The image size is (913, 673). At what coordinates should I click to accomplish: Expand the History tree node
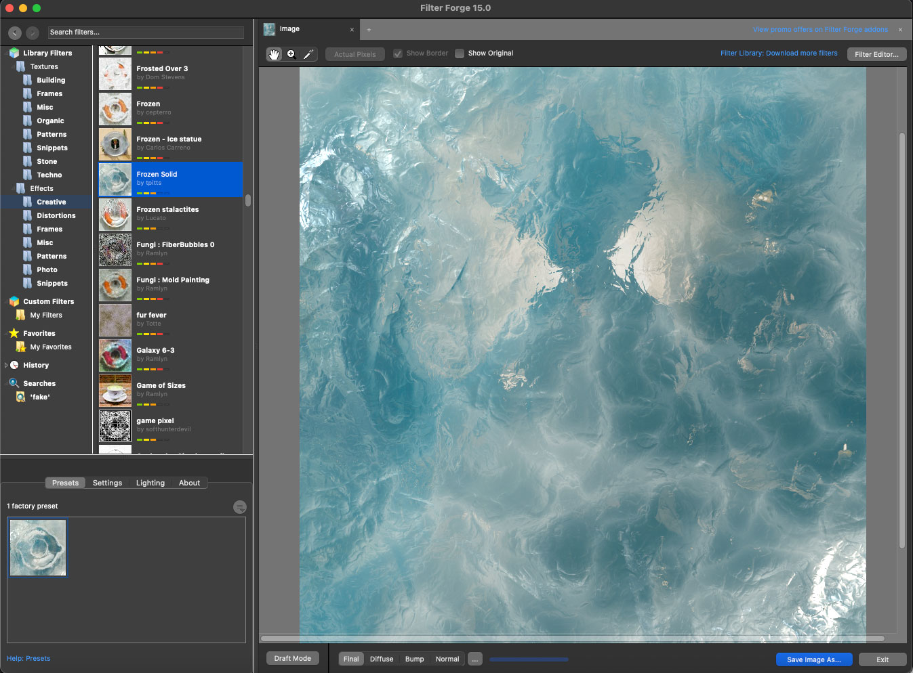6,365
